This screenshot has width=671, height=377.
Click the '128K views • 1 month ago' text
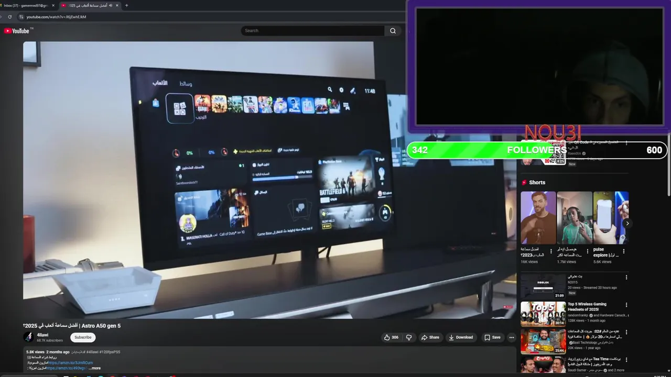coord(586,320)
